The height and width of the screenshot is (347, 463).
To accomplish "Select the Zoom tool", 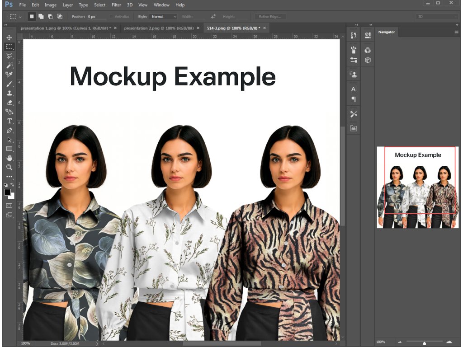I will [9, 167].
